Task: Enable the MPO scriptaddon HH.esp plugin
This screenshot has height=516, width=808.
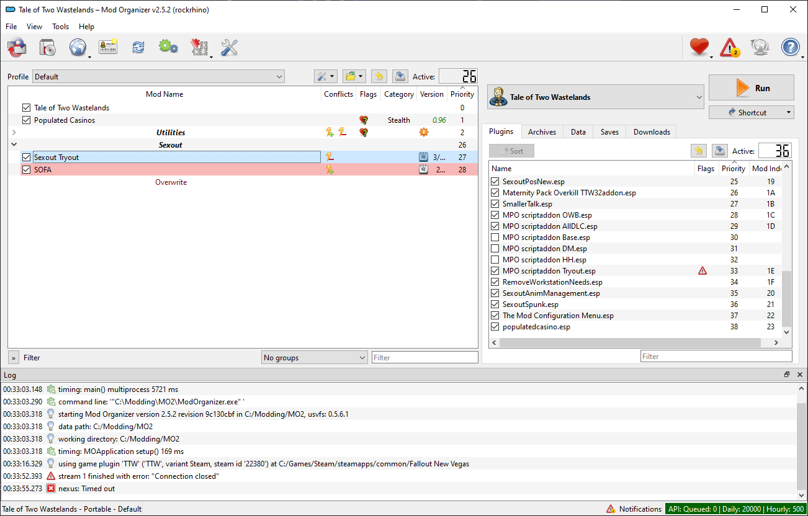Action: (495, 260)
